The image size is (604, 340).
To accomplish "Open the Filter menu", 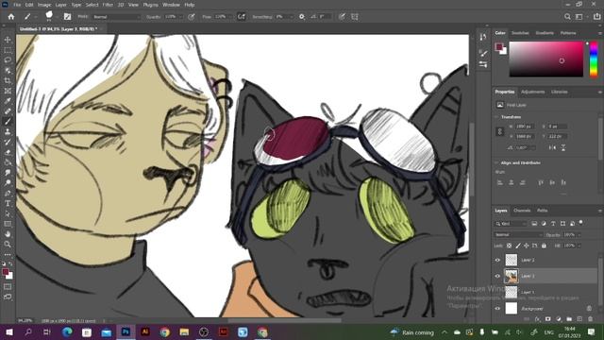I will 108,5.
